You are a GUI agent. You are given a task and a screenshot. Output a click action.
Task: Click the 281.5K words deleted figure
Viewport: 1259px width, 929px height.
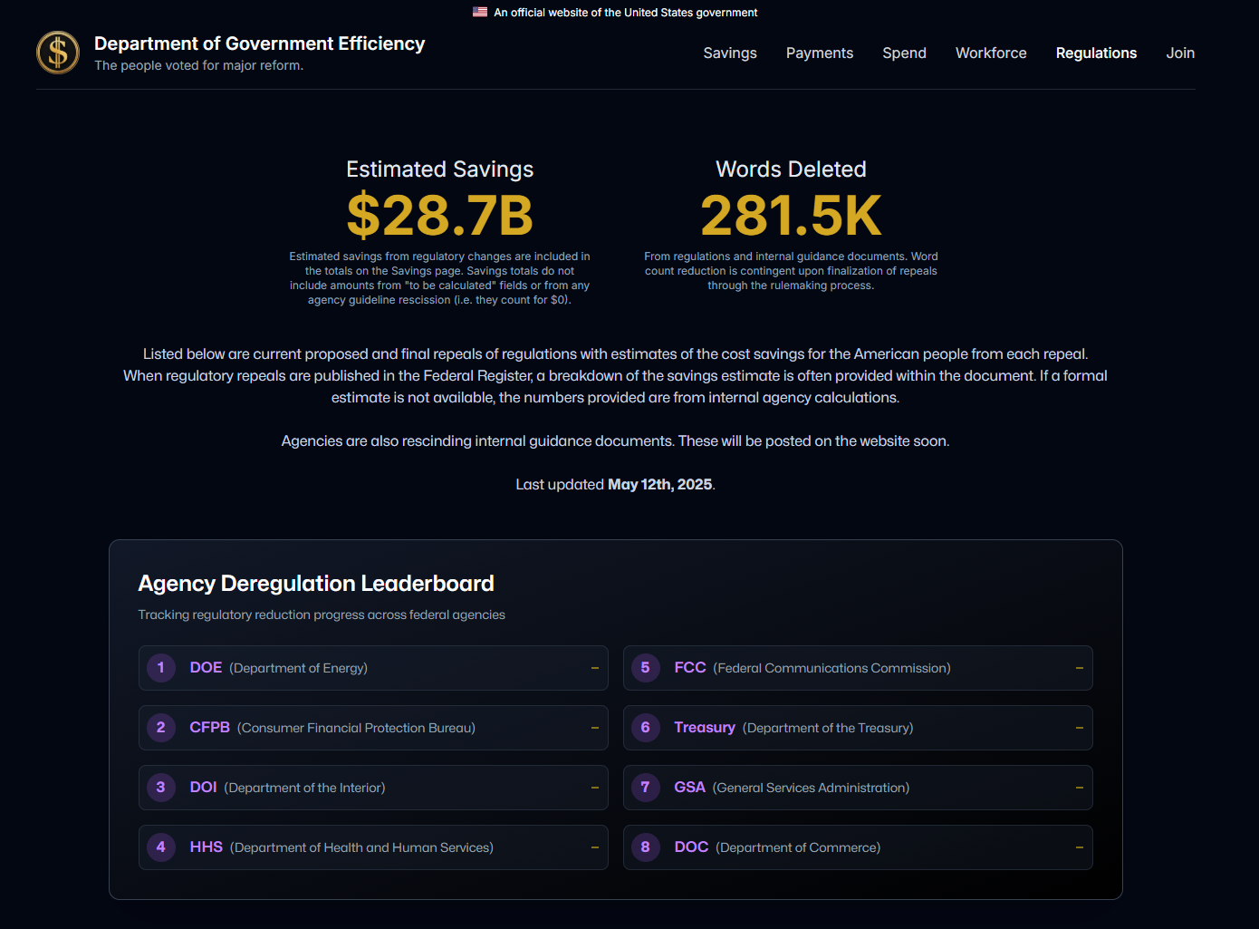(x=791, y=216)
